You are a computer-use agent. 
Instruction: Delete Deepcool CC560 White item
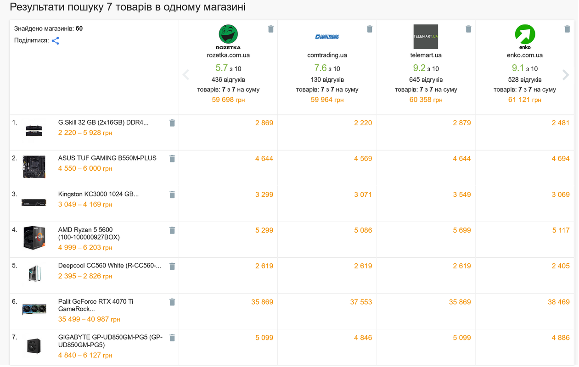point(172,266)
